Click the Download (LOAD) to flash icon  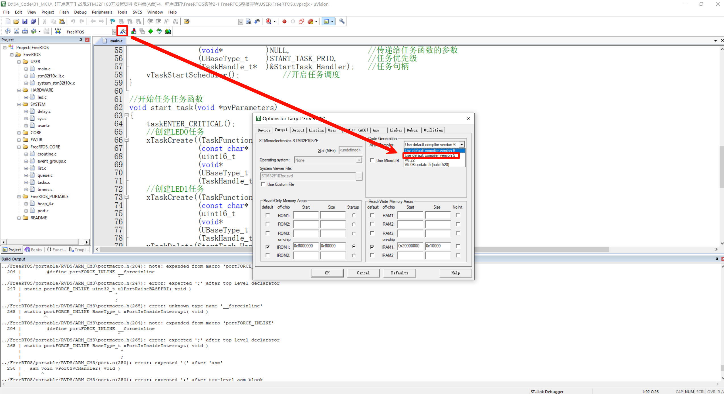[58, 31]
